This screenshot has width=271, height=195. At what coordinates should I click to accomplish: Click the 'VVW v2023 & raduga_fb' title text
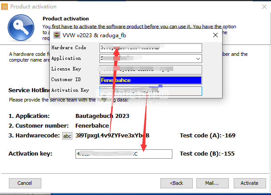(94, 35)
